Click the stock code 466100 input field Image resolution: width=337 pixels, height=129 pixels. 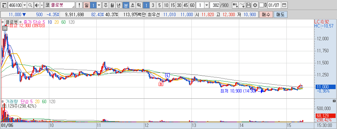pos(15,5)
